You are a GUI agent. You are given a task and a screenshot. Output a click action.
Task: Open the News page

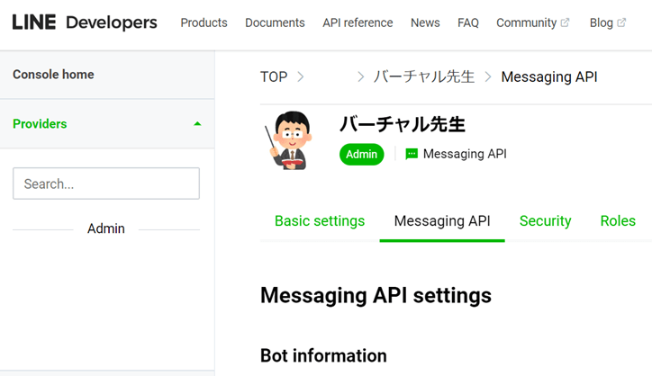pyautogui.click(x=425, y=22)
